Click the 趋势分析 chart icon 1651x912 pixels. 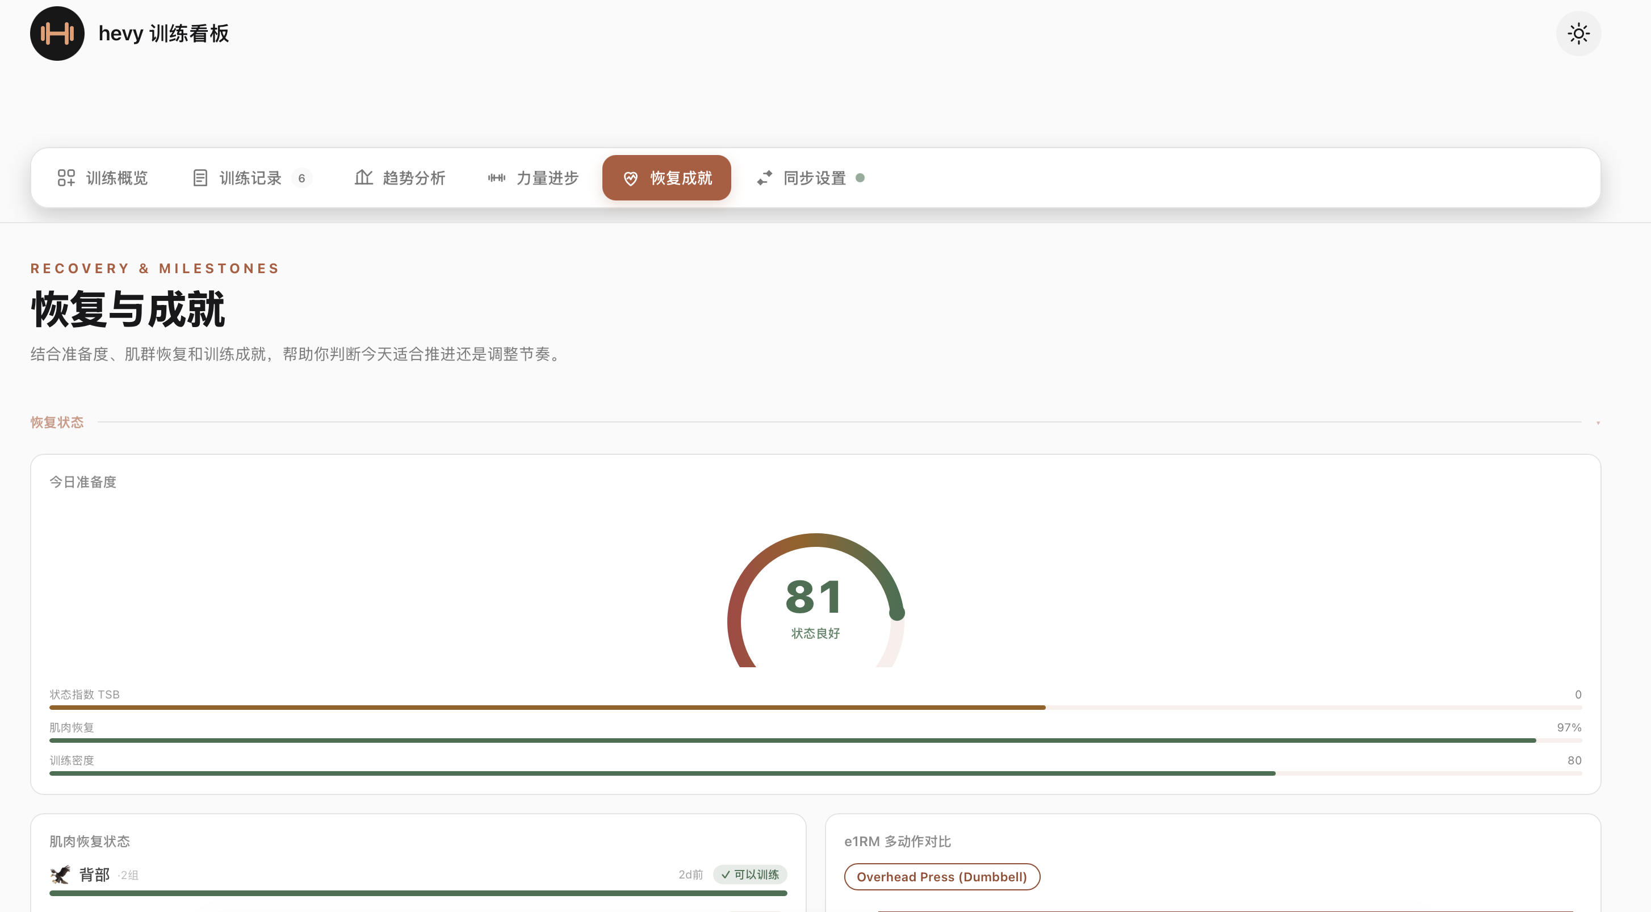click(363, 178)
